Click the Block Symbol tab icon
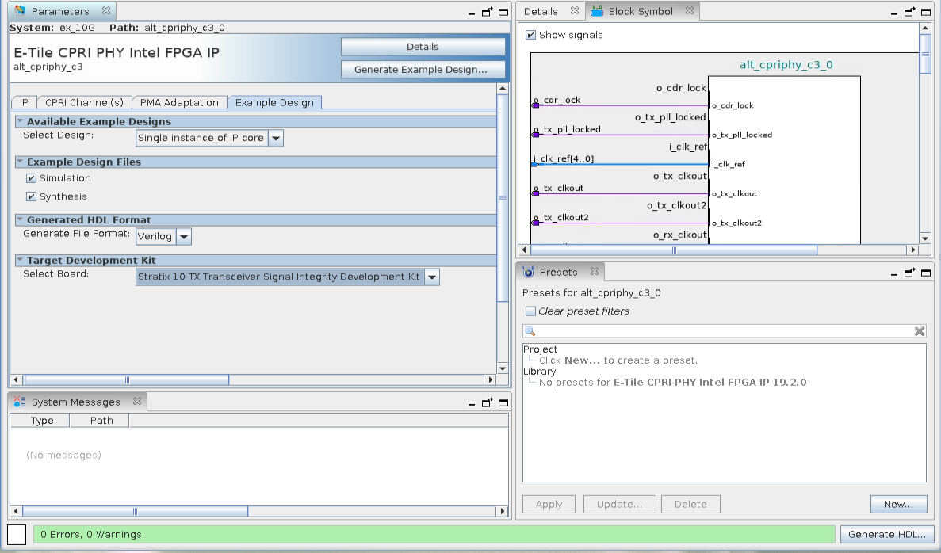Viewport: 941px width, 553px height. 597,11
